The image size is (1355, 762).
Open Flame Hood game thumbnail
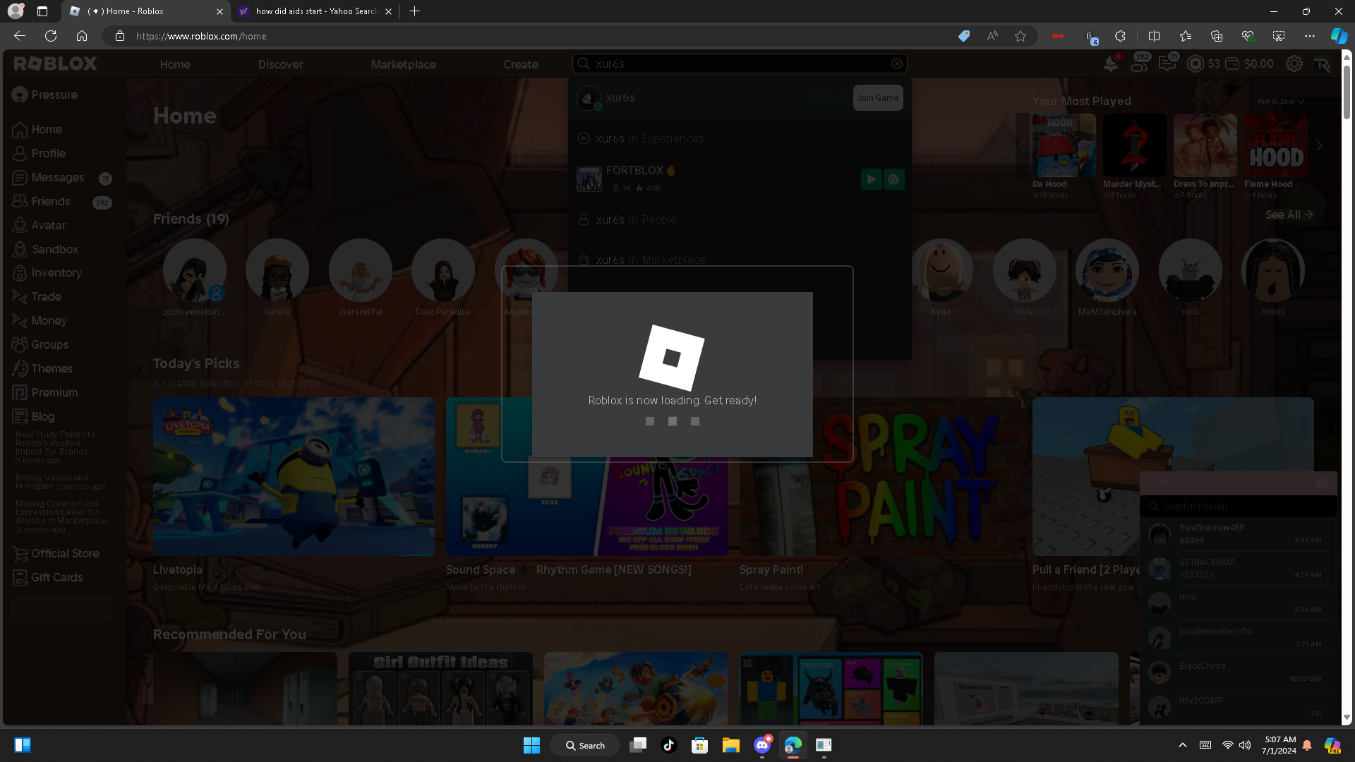pos(1276,145)
